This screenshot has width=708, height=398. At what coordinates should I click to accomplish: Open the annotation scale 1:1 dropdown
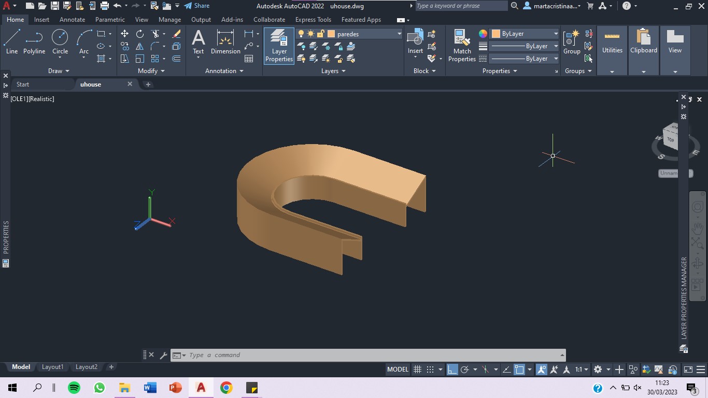[582, 369]
